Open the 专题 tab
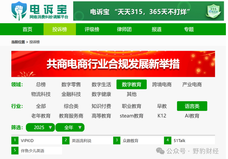 click(x=189, y=29)
